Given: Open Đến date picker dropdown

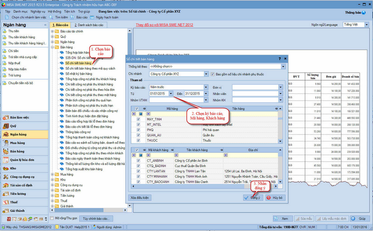Looking at the screenshot, I should [x=206, y=94].
